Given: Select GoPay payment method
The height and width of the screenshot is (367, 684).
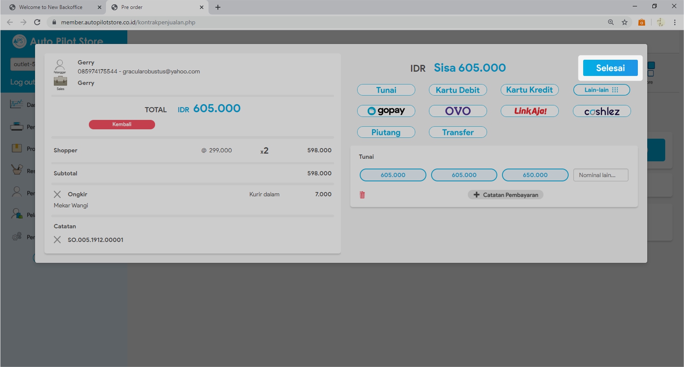Looking at the screenshot, I should [x=386, y=111].
